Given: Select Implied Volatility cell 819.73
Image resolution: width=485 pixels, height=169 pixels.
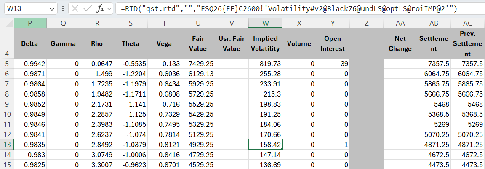Looking at the screenshot, I should (265, 64).
